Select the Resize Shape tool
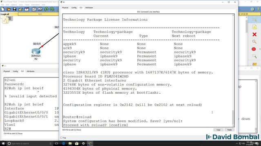 pos(254,56)
